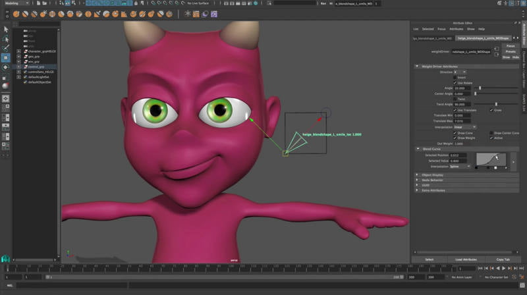Open the Modeling menu set dropdown

[x=16, y=3]
